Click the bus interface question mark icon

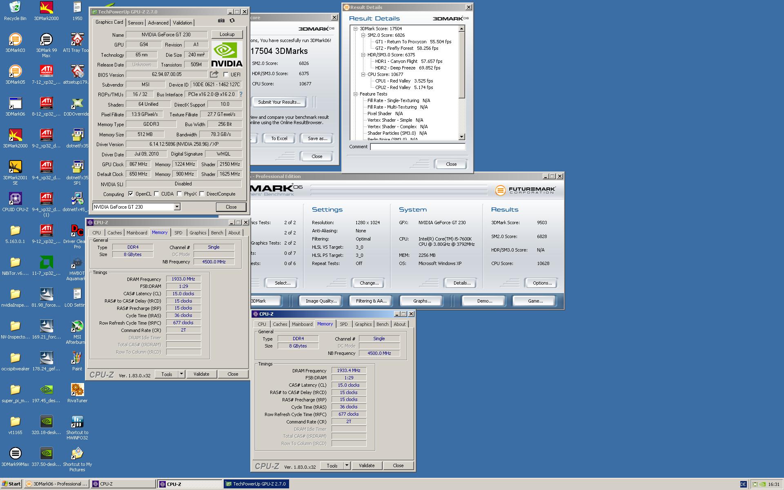click(241, 94)
